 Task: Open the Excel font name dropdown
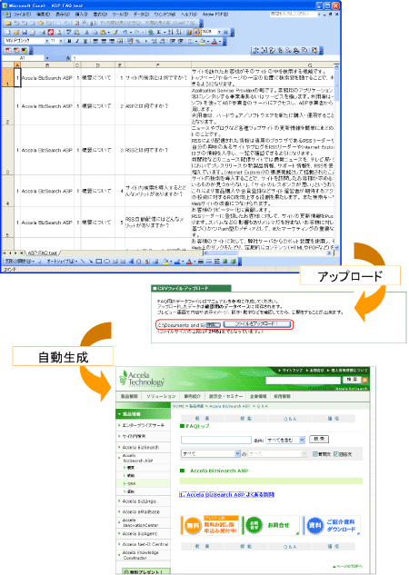pos(46,41)
